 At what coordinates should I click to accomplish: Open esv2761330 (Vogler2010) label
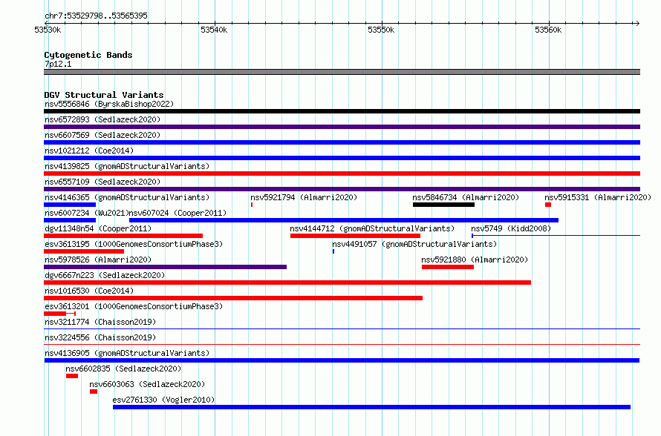point(163,400)
